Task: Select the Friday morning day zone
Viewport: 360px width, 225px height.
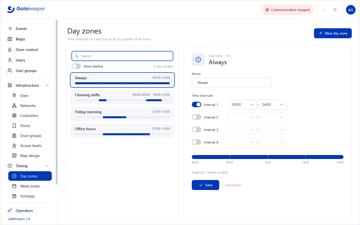Action: [x=122, y=114]
